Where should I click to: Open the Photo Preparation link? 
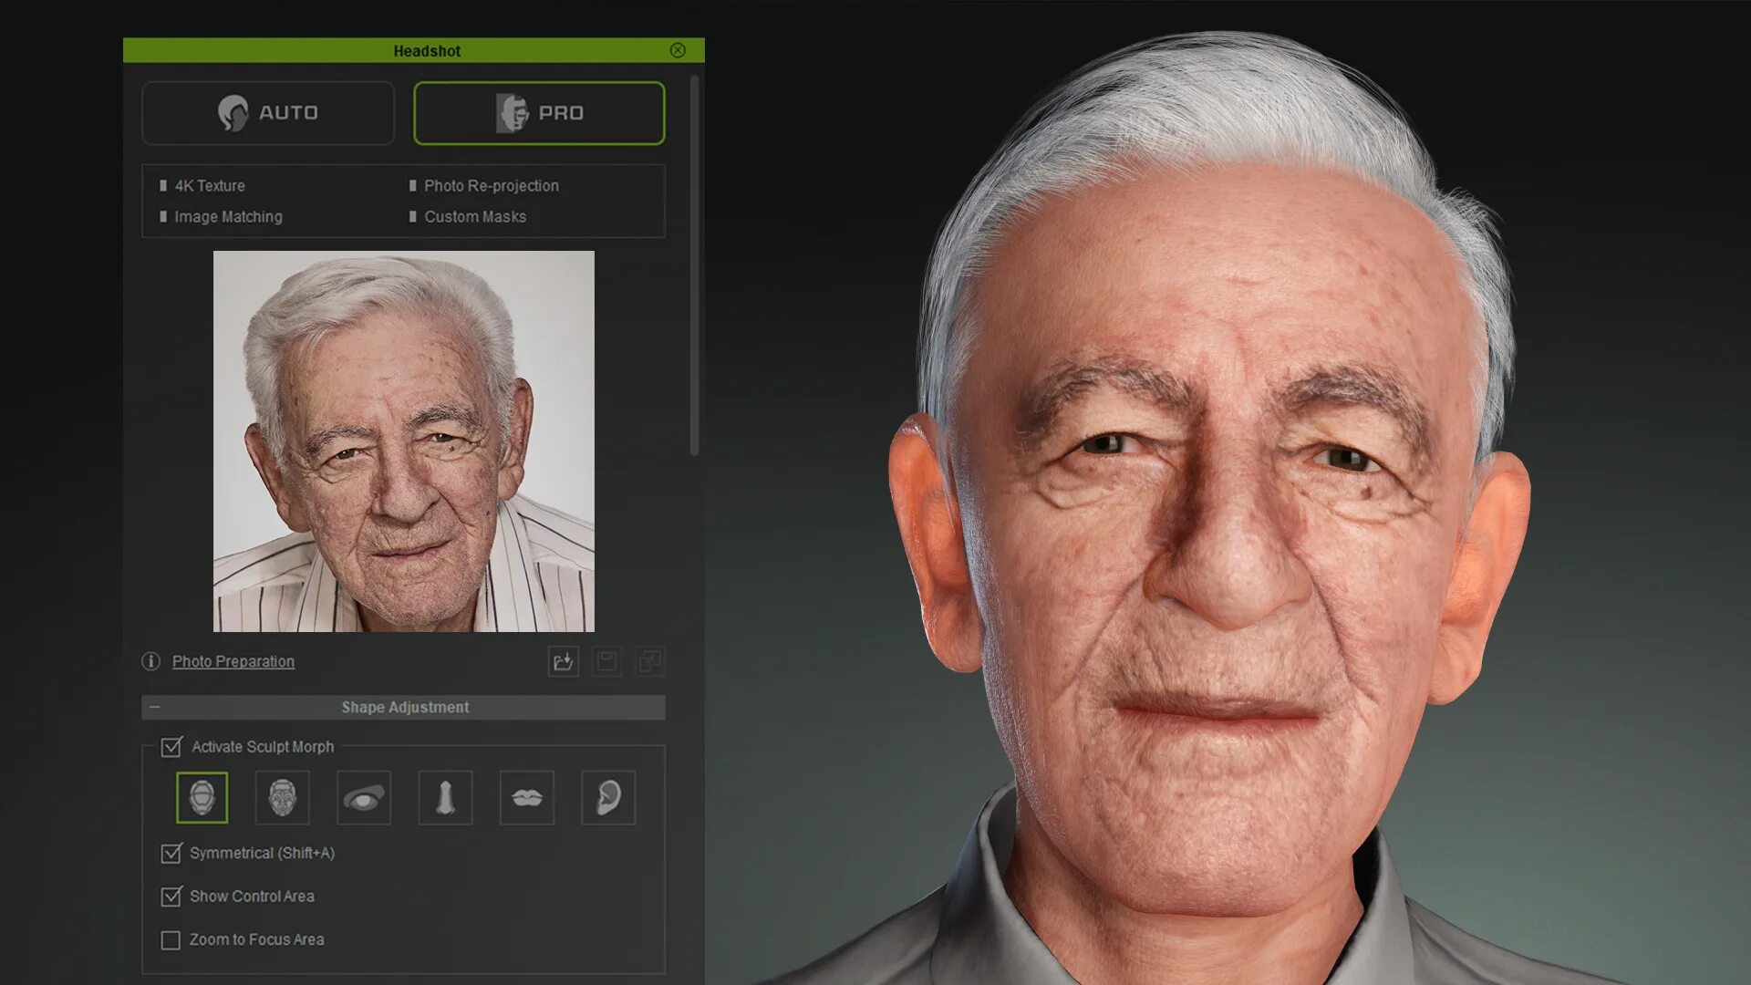point(233,661)
